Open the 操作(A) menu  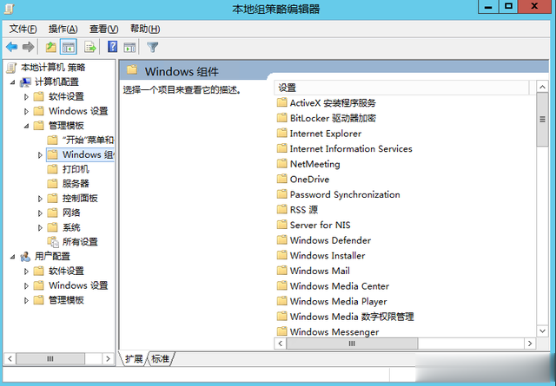[x=63, y=29]
